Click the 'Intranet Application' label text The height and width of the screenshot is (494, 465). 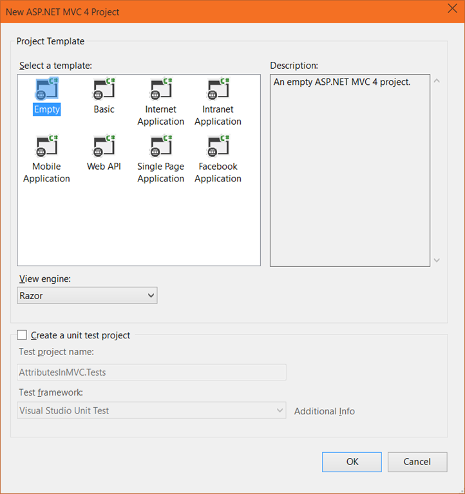coord(218,115)
